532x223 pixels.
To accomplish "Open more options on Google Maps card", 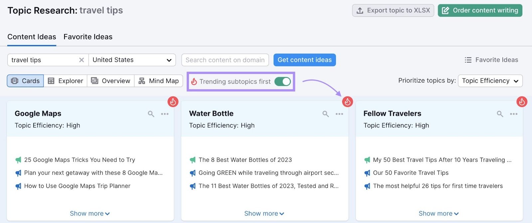I will [165, 114].
